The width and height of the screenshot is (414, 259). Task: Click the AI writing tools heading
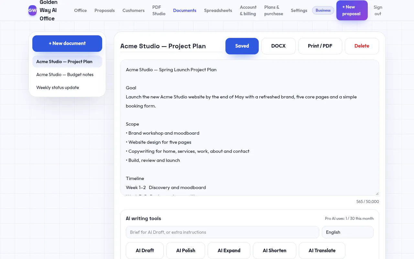143,219
